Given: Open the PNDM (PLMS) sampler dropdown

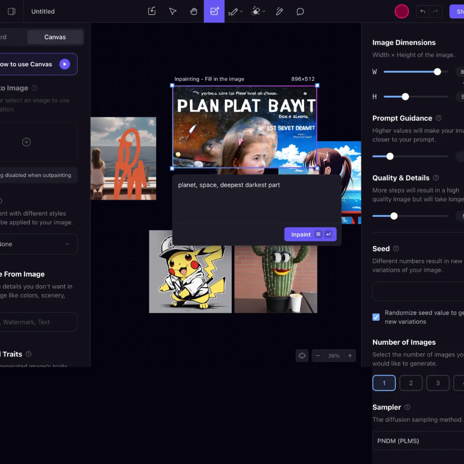Looking at the screenshot, I should click(417, 441).
